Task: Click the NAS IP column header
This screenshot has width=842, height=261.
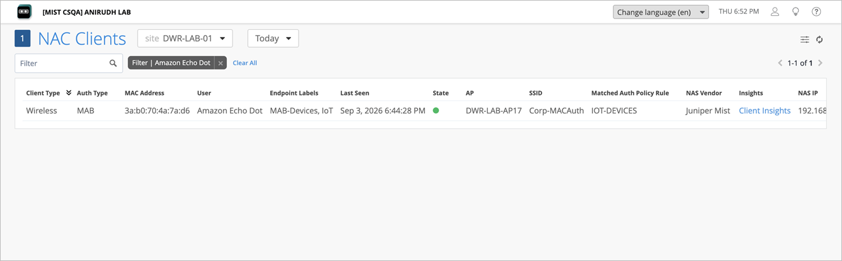Action: [808, 93]
